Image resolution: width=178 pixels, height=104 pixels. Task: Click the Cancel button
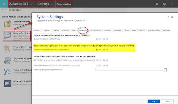tap(167, 102)
